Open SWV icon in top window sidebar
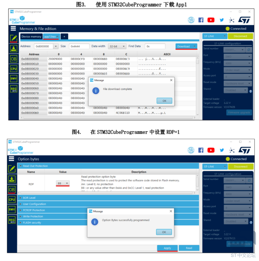 (x=14, y=79)
